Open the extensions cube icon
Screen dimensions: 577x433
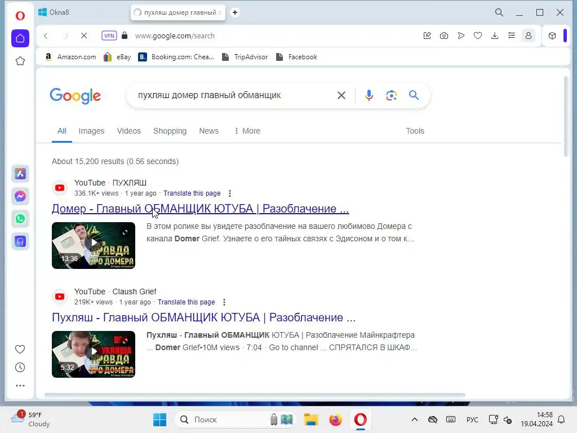552,36
